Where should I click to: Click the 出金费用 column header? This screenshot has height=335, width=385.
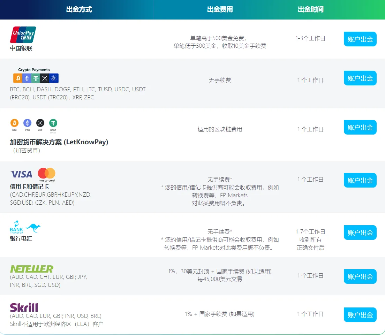pyautogui.click(x=220, y=9)
